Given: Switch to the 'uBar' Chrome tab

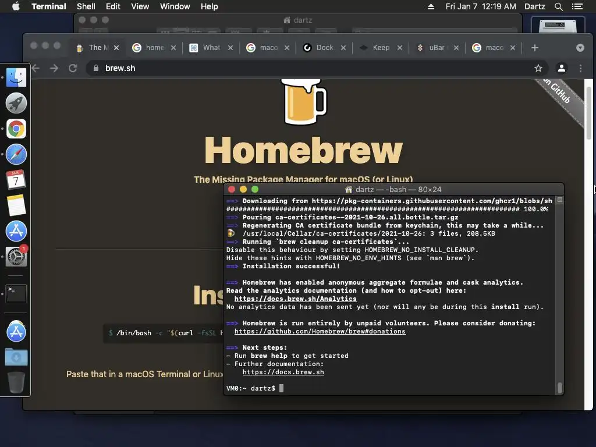Looking at the screenshot, I should (437, 48).
